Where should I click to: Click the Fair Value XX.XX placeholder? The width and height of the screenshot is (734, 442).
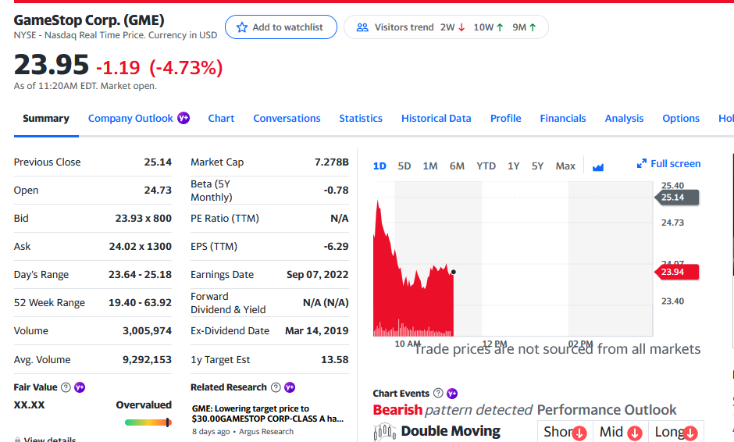click(29, 405)
